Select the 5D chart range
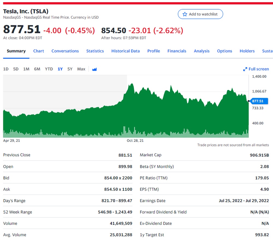This screenshot has width=273, height=245. [16, 69]
